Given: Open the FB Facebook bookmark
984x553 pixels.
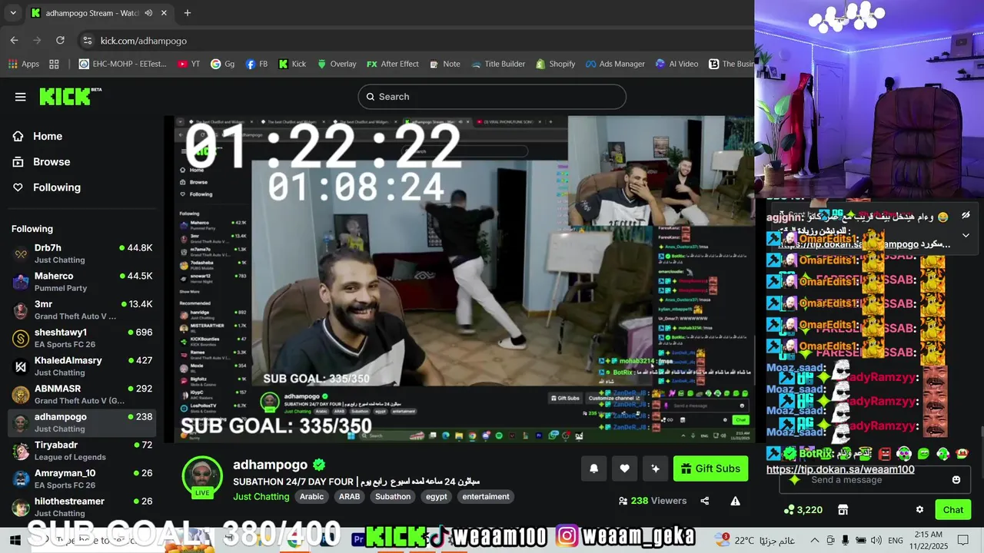Looking at the screenshot, I should point(257,64).
